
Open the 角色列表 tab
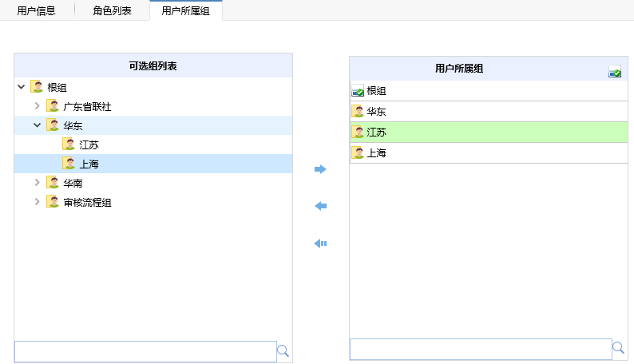(112, 10)
